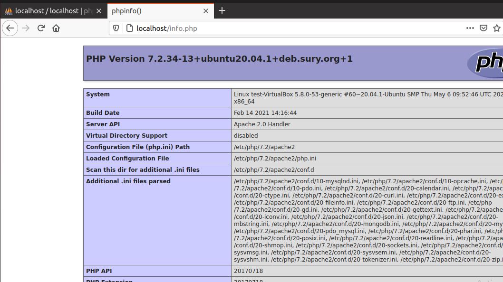Click the Feb 14 2021 14:16:44 value
This screenshot has width=503, height=282.
point(265,113)
